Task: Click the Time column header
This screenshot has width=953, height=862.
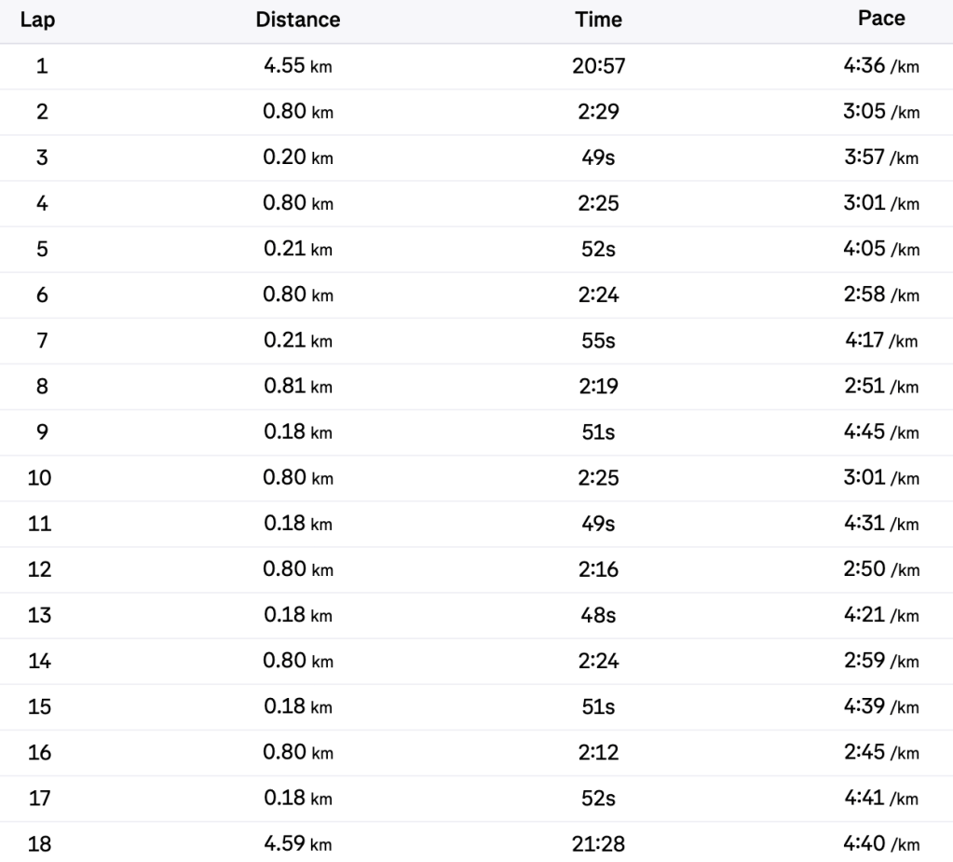Action: pos(598,20)
